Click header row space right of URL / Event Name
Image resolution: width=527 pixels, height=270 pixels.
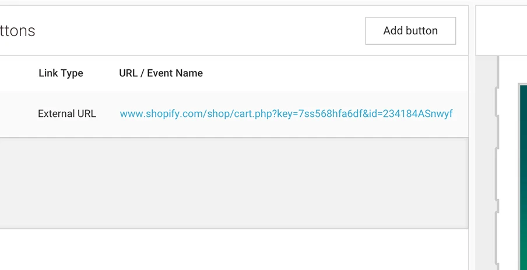(332, 73)
